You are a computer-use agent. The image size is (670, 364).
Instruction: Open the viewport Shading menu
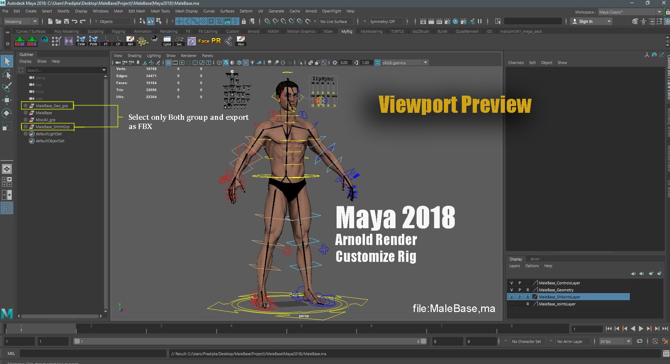134,55
